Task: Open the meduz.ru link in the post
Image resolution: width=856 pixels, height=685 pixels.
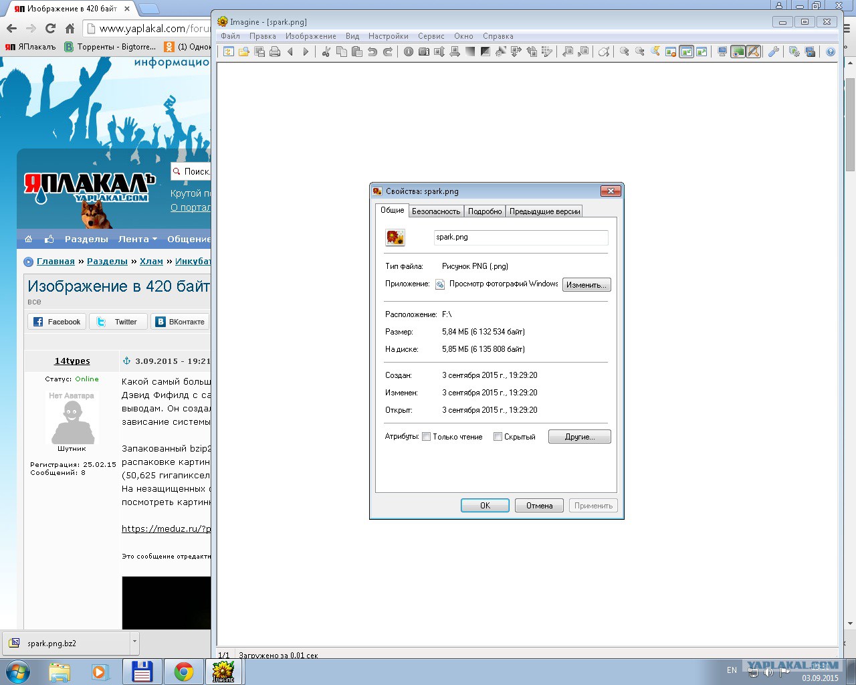Action: 166,528
